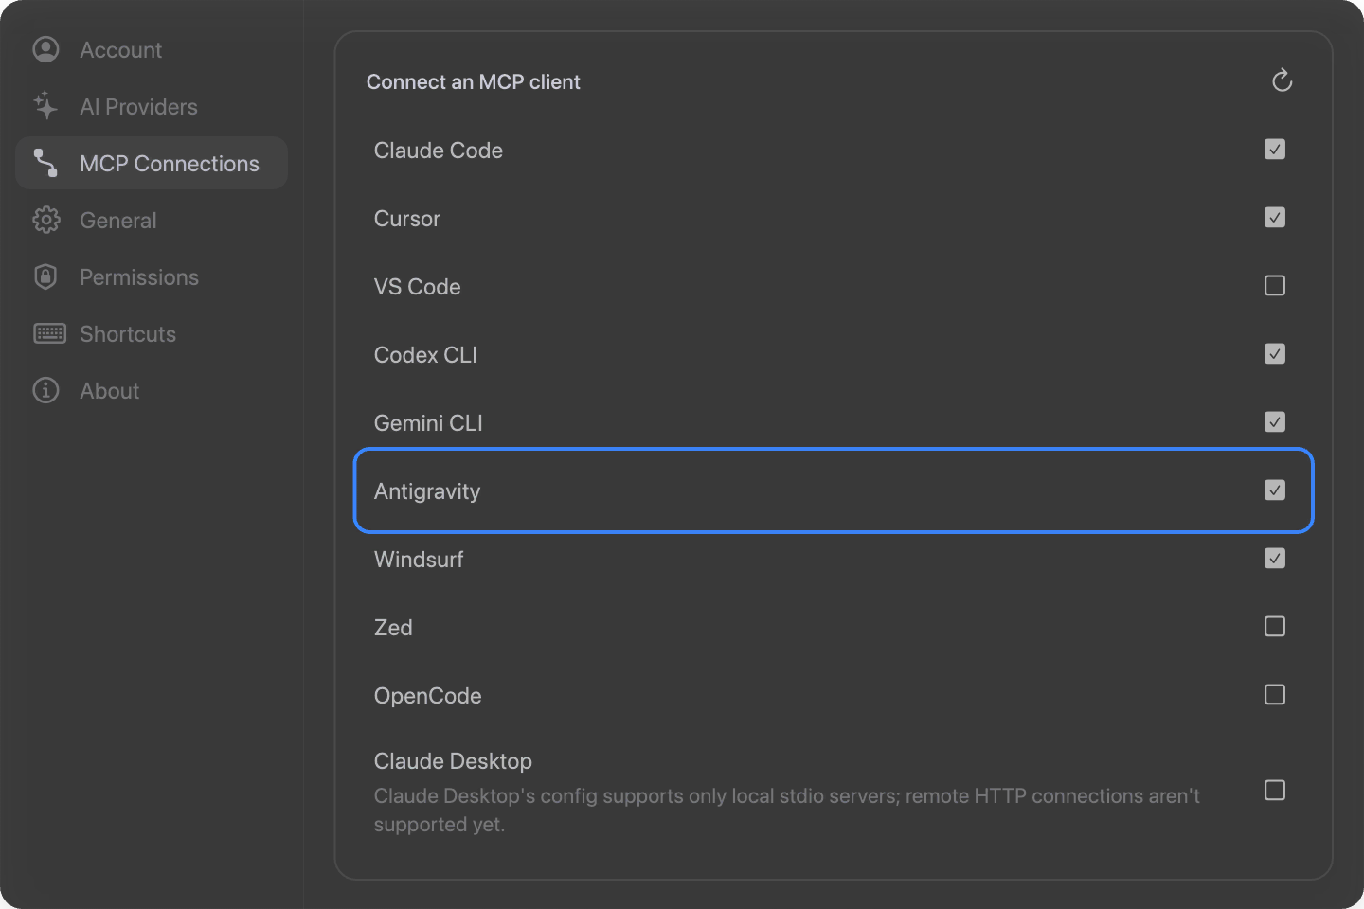Image resolution: width=1364 pixels, height=909 pixels.
Task: Click the 'OpenCode' client label
Action: click(x=427, y=696)
